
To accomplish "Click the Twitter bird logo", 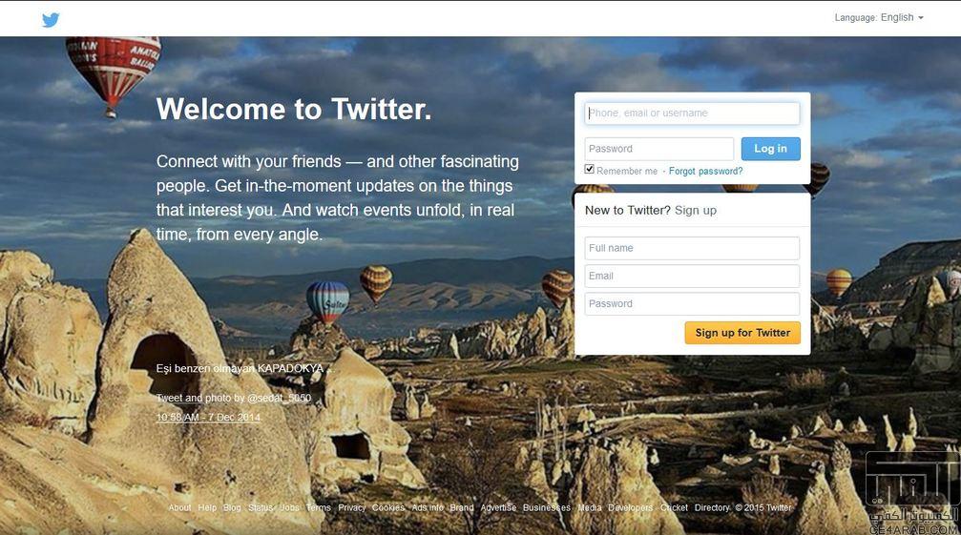I will click(x=51, y=20).
